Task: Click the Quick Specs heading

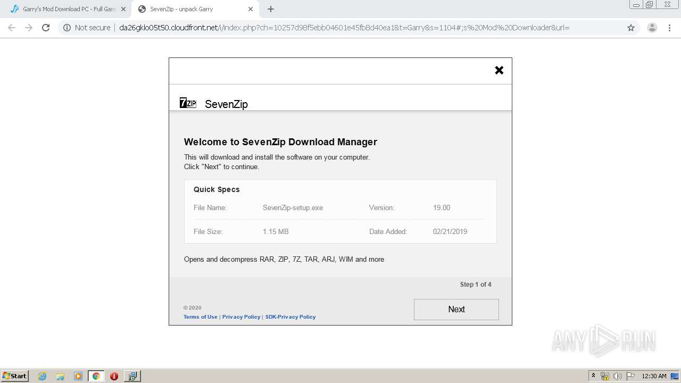Action: [x=217, y=189]
